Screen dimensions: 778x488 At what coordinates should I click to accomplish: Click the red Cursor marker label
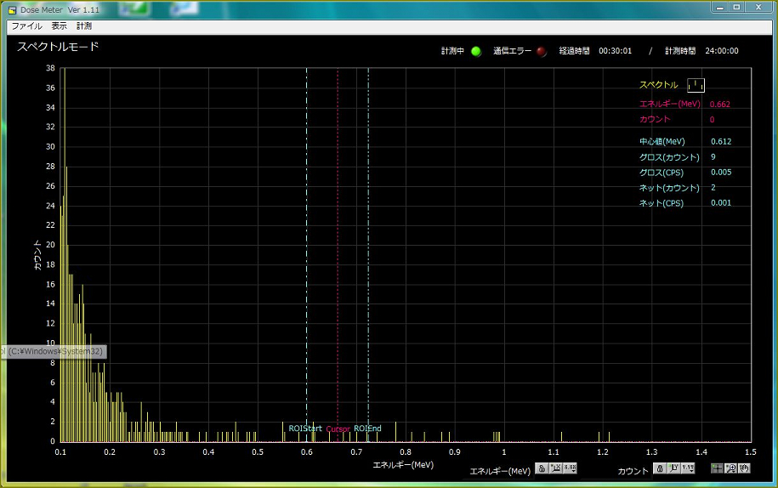click(x=338, y=429)
